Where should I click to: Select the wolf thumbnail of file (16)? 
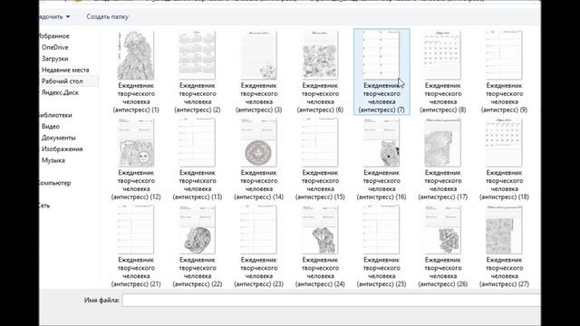(x=382, y=142)
